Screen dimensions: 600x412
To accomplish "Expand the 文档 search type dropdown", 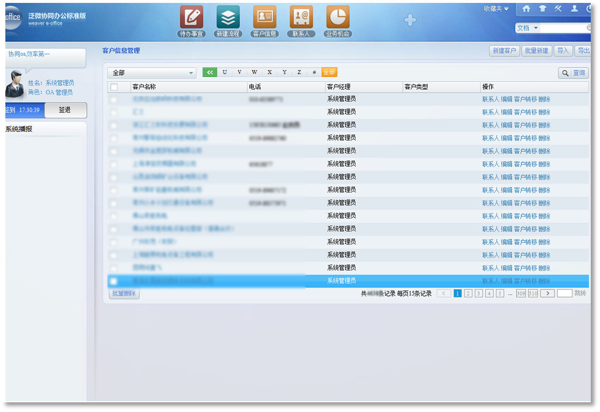I will (x=528, y=28).
